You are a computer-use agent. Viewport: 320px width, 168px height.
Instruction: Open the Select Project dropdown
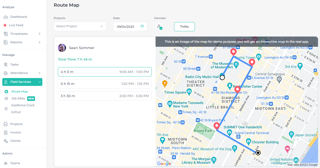click(x=80, y=26)
